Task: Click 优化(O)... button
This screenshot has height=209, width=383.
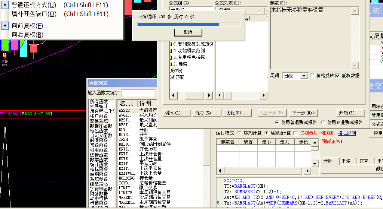Action: coord(236,113)
